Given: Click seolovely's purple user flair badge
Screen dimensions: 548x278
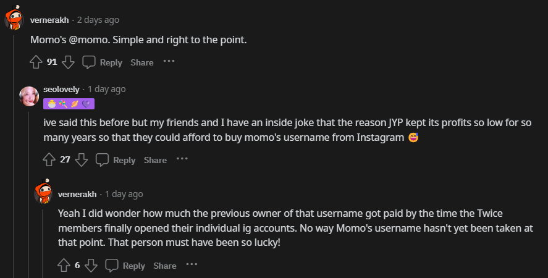Looking at the screenshot, I should pos(69,104).
